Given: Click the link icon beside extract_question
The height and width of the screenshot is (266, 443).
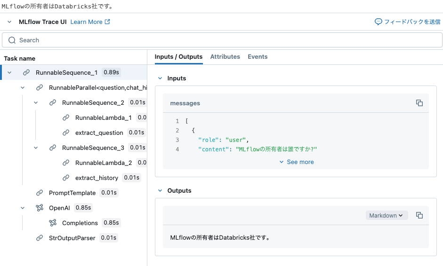Looking at the screenshot, I should (66, 133).
